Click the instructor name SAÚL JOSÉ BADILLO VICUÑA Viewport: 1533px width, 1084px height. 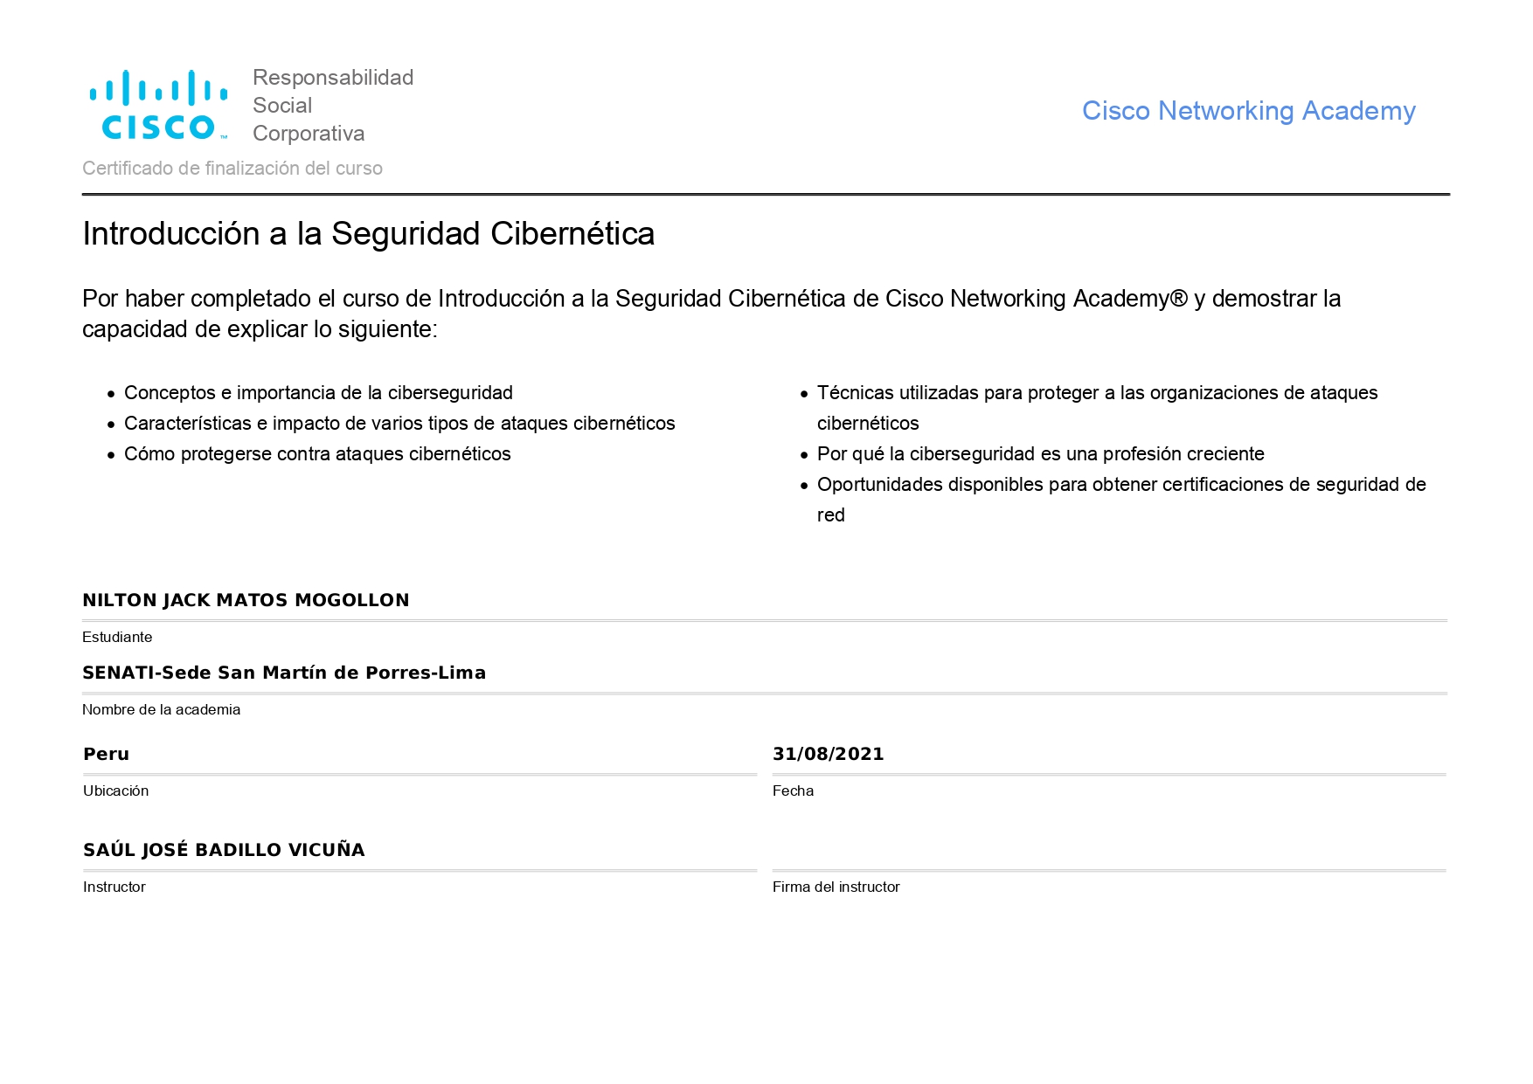(x=224, y=850)
